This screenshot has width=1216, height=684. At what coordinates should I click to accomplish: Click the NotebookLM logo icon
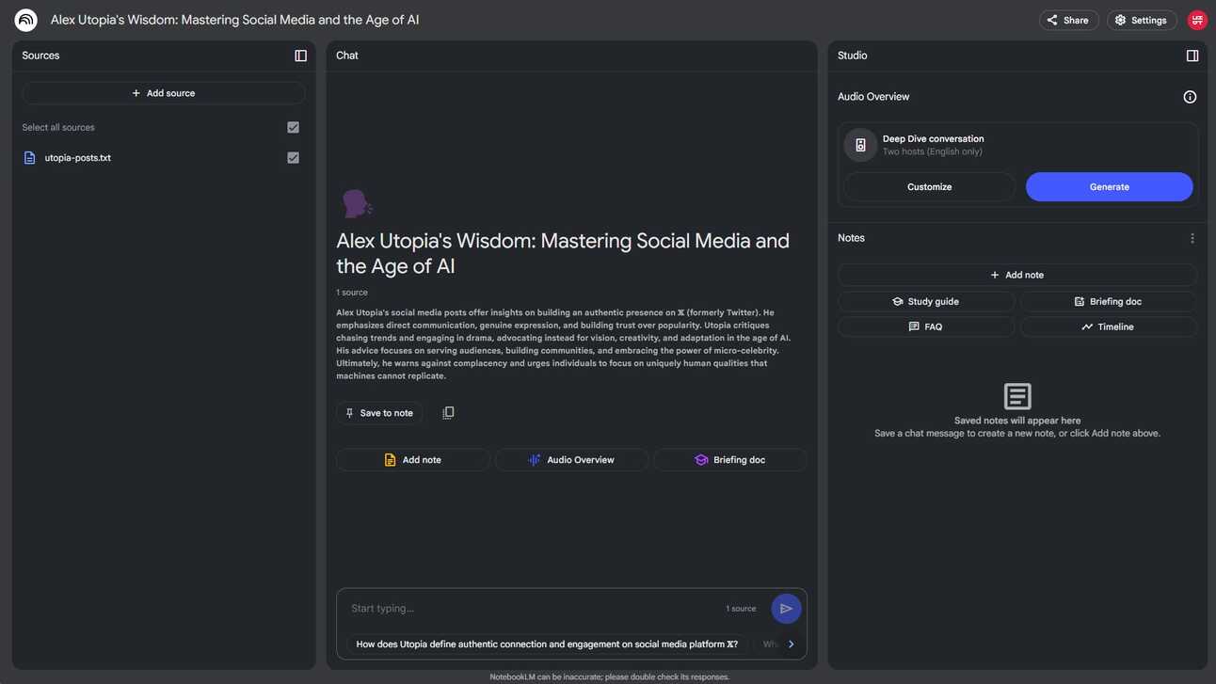25,20
